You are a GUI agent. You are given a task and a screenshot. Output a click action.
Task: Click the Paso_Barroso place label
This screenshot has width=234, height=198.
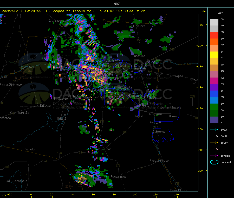(159, 161)
